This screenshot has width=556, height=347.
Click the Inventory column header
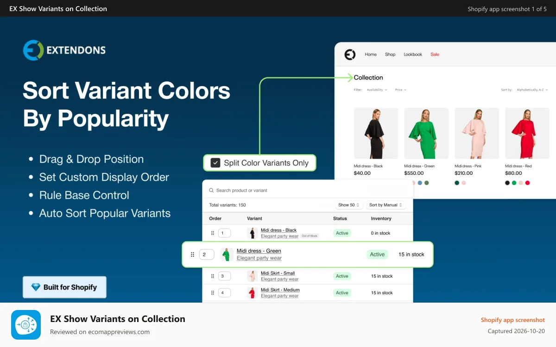[381, 218]
